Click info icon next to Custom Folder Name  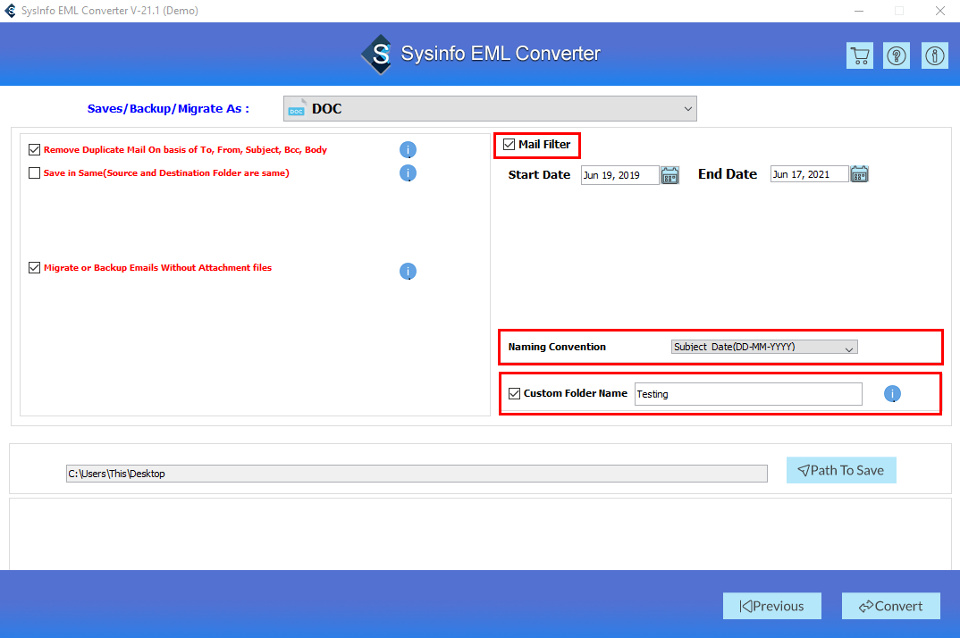point(892,393)
